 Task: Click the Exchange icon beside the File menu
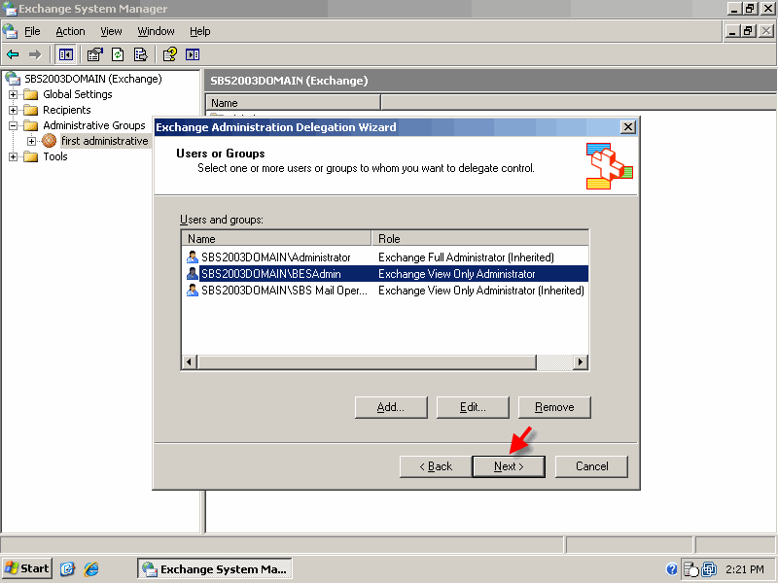10,31
